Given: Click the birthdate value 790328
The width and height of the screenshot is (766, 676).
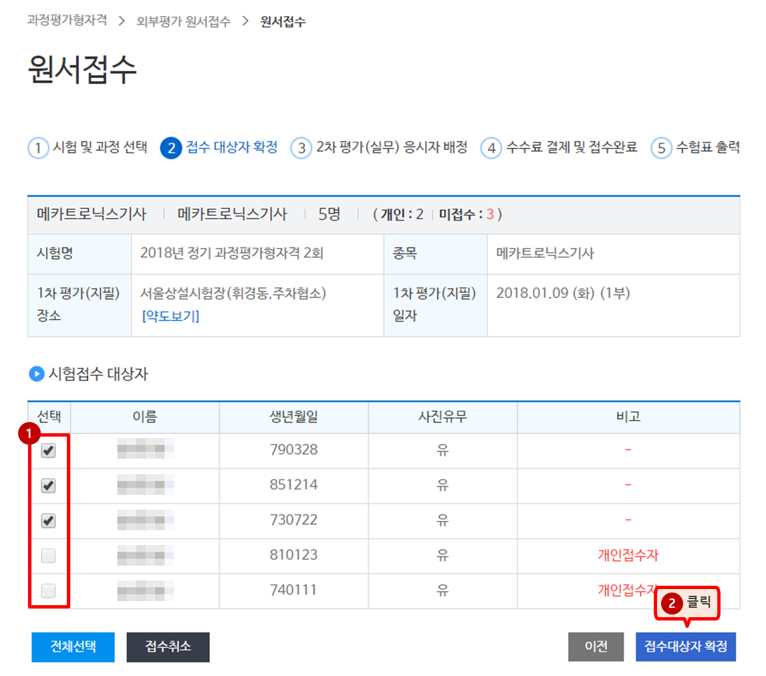Looking at the screenshot, I should tap(293, 450).
